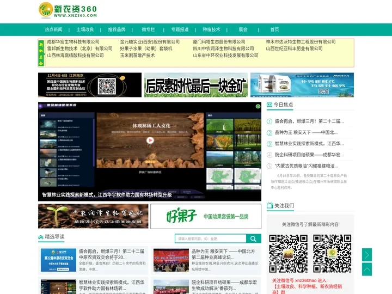This screenshot has height=294, width=392.
Task: Click the right WeChat QR code
Action: (332, 254)
